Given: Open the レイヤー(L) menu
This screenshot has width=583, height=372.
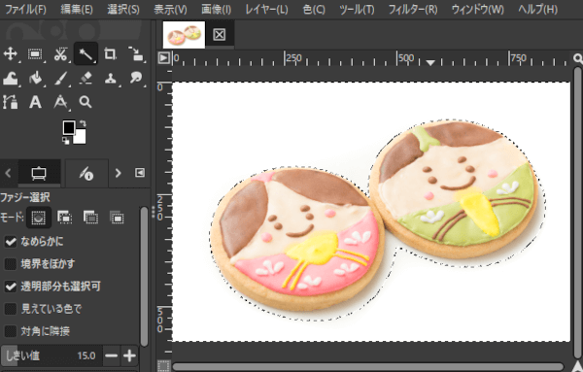Looking at the screenshot, I should pyautogui.click(x=266, y=10).
